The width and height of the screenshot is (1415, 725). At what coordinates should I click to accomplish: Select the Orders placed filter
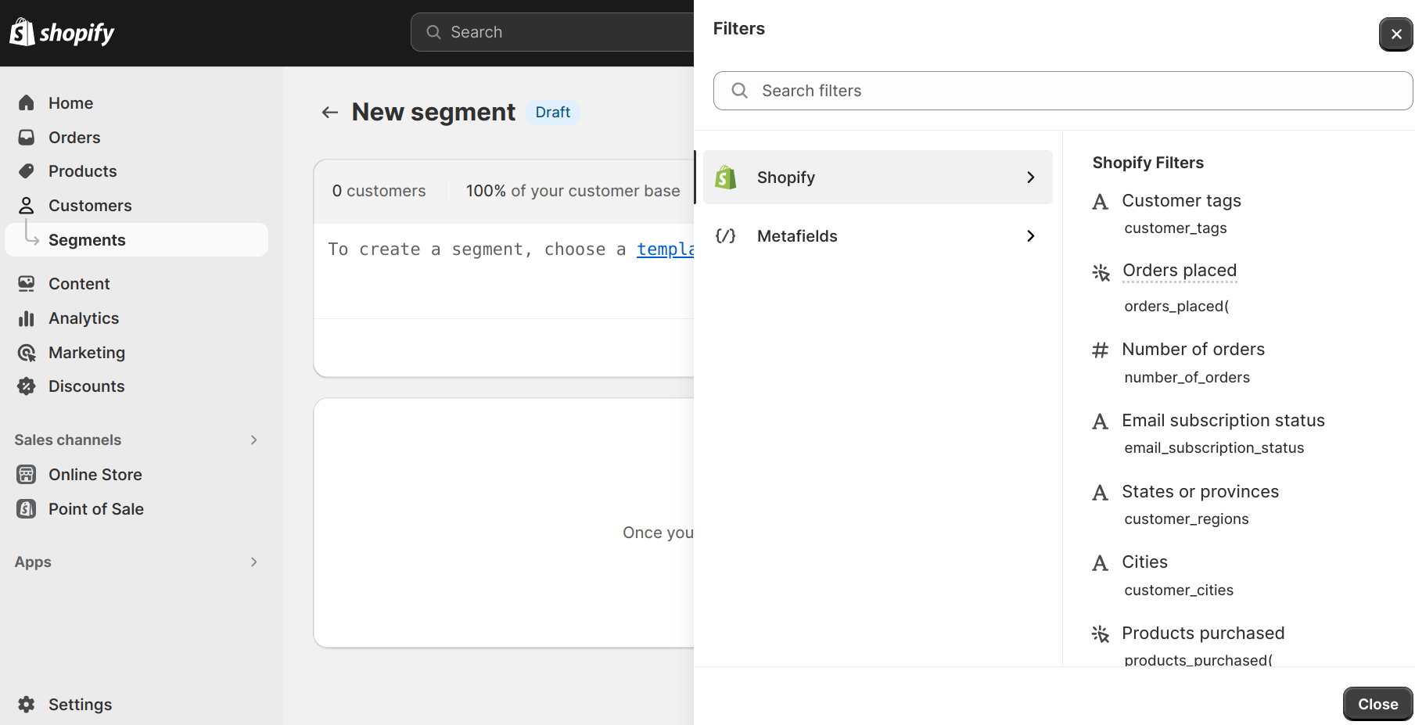[x=1180, y=270]
